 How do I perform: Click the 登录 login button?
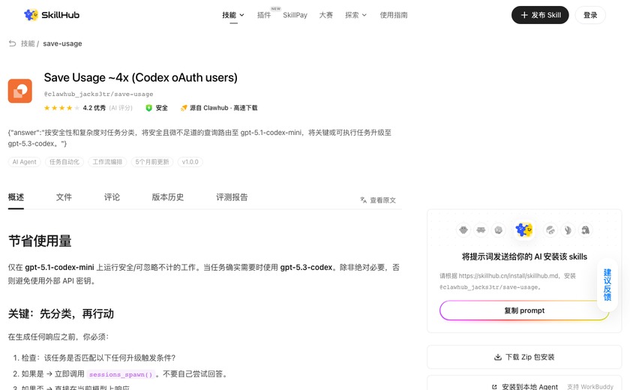point(590,15)
